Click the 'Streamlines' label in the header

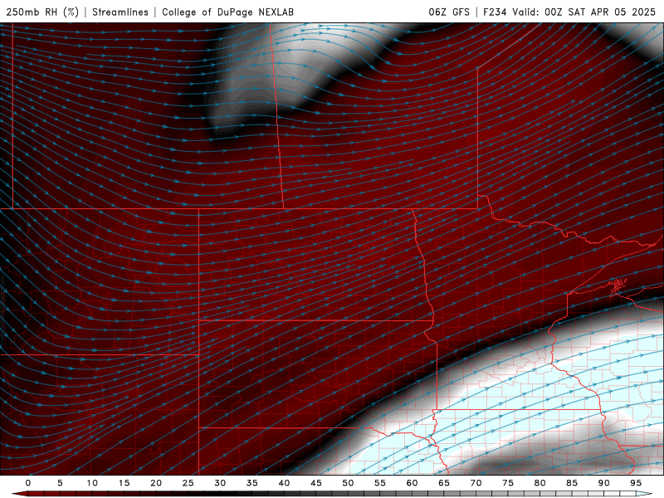[120, 12]
